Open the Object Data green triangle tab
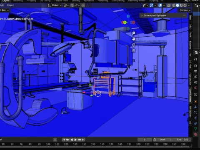The height and width of the screenshot is (150, 200). (196, 129)
